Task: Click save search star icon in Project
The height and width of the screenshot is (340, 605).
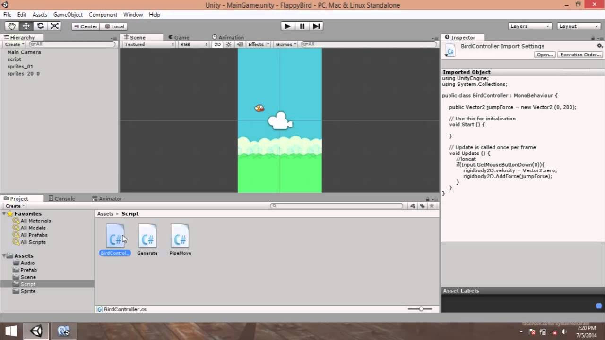Action: 432,206
